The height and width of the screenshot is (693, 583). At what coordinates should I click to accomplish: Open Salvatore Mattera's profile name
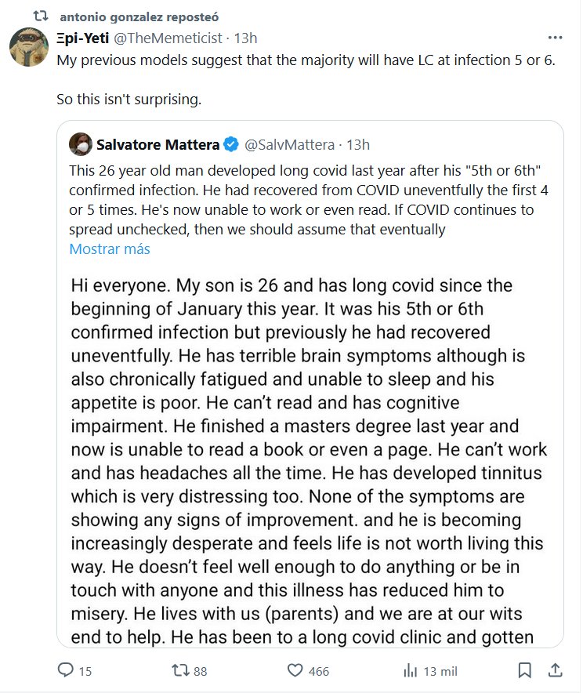(158, 145)
